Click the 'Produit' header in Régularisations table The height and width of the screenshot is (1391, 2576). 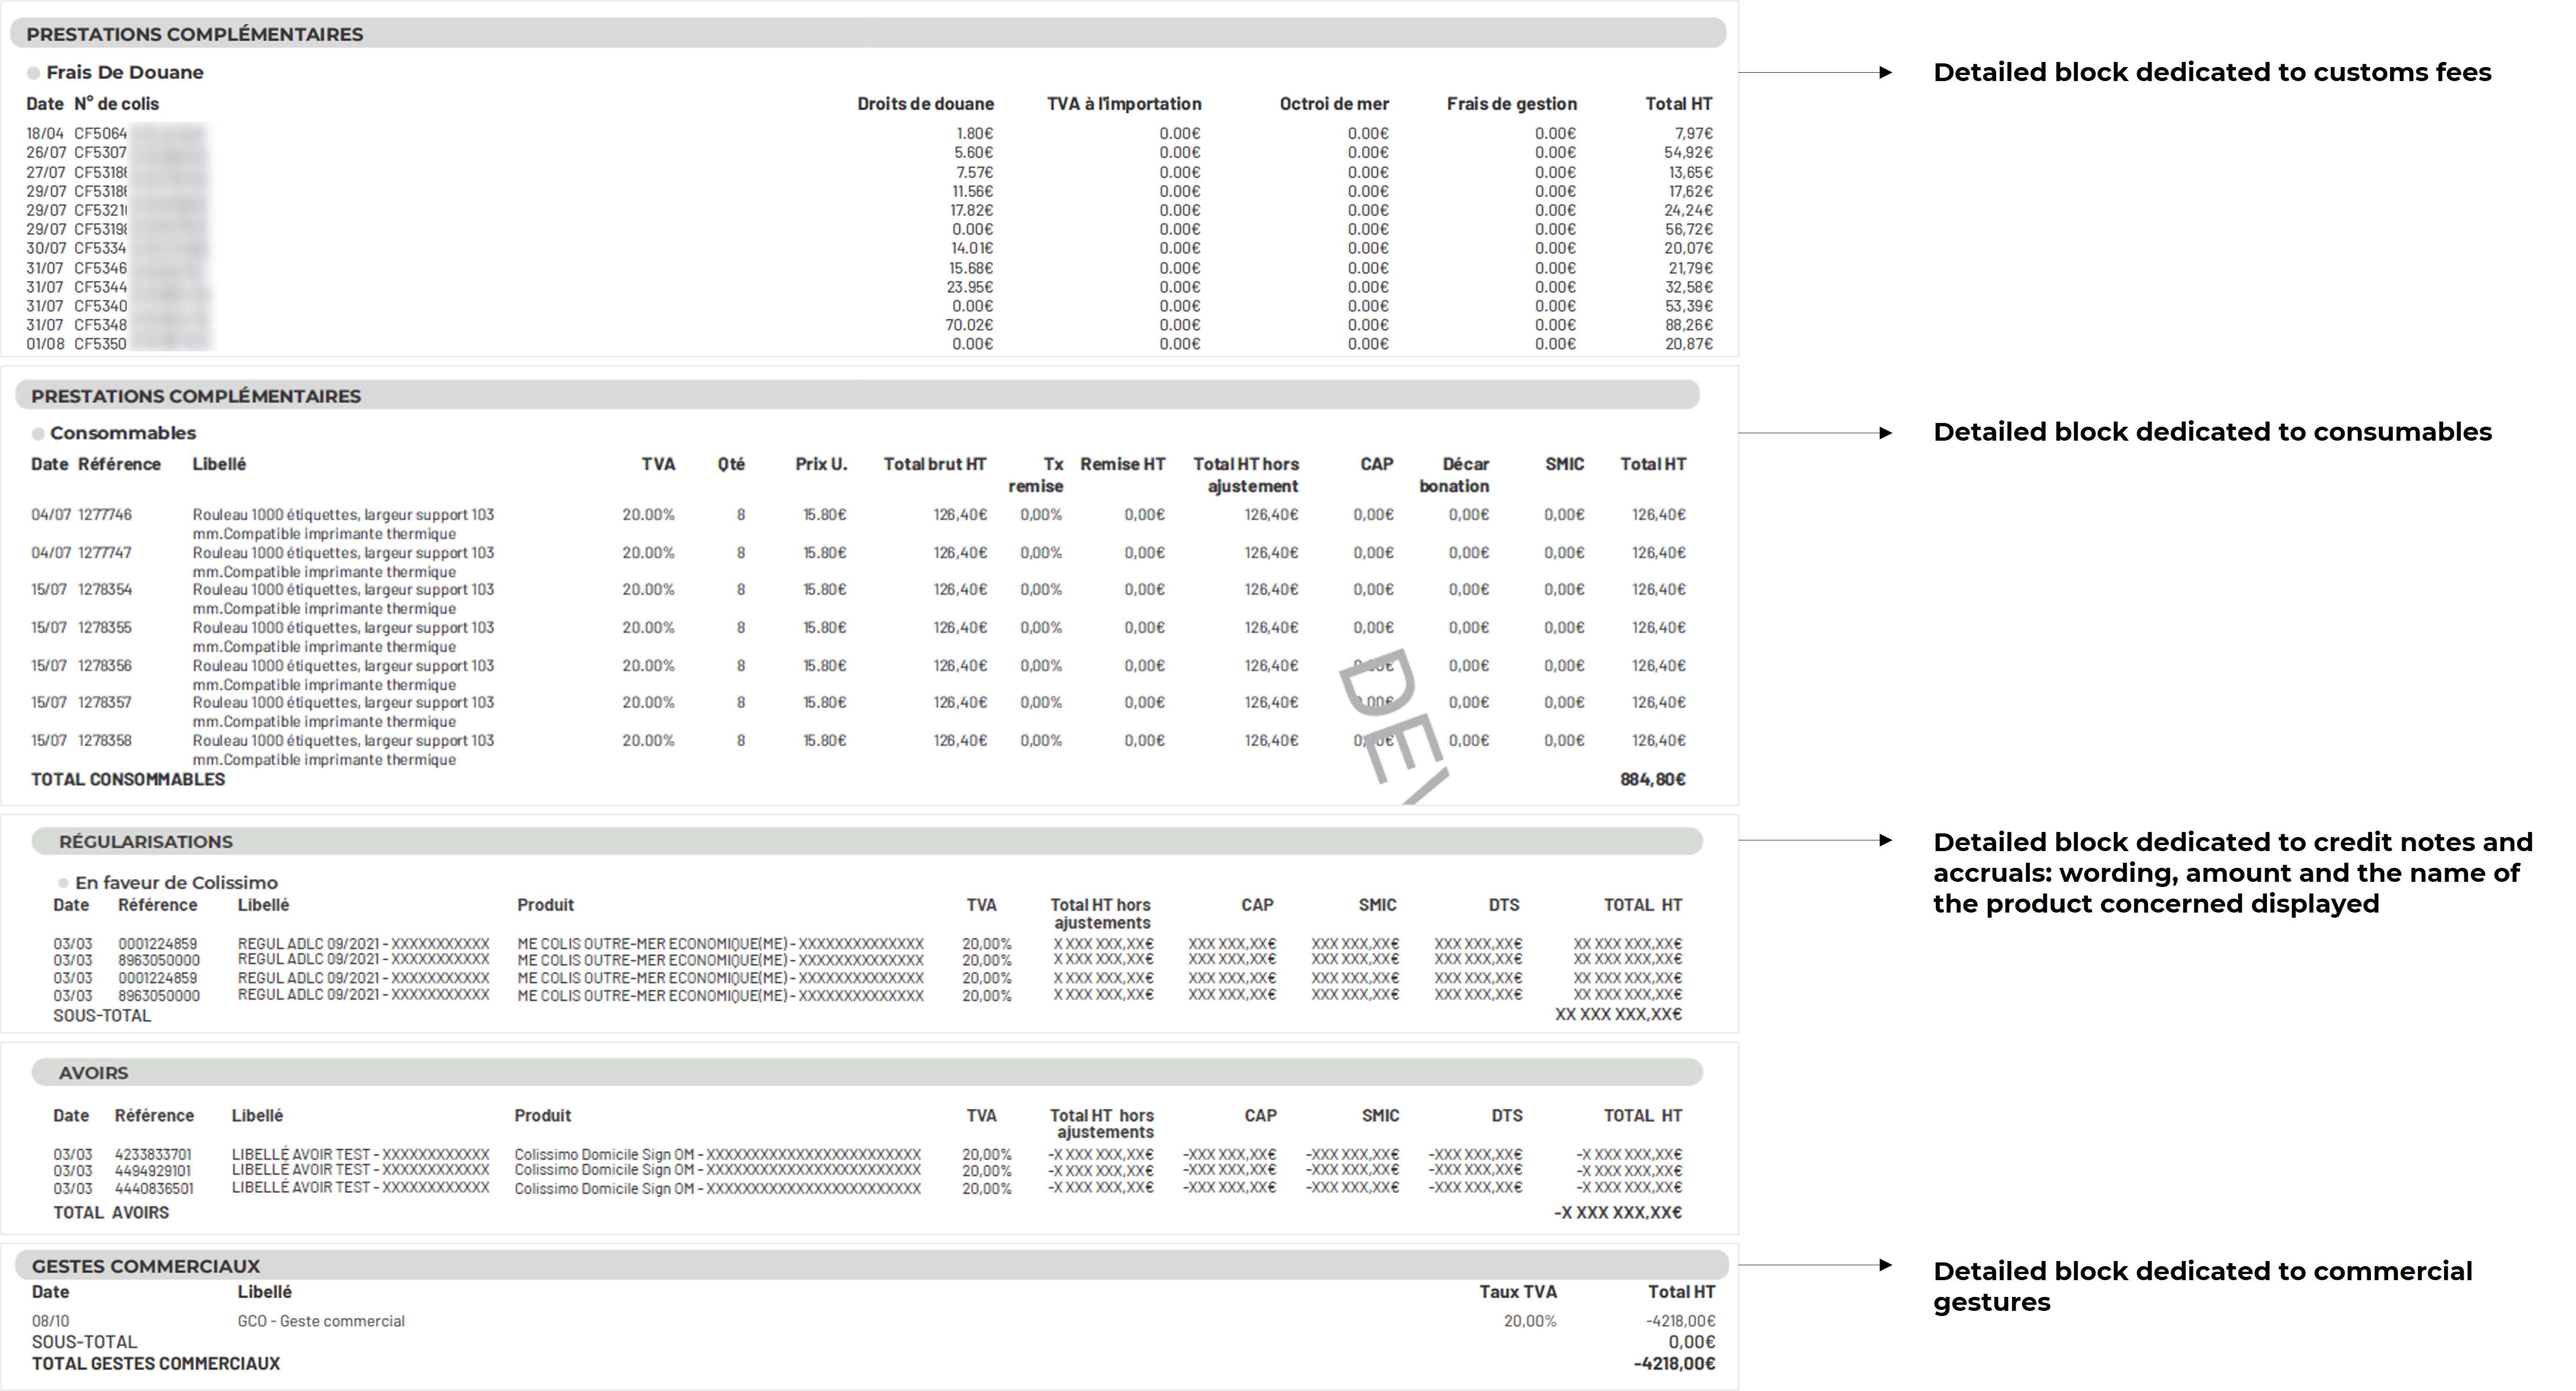coord(545,905)
